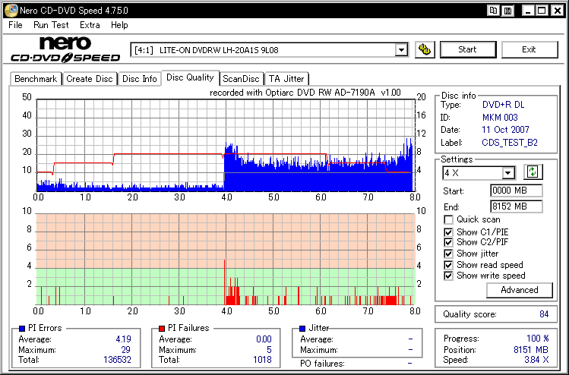569x375 pixels.
Task: Click the End MB input field
Action: pos(517,206)
